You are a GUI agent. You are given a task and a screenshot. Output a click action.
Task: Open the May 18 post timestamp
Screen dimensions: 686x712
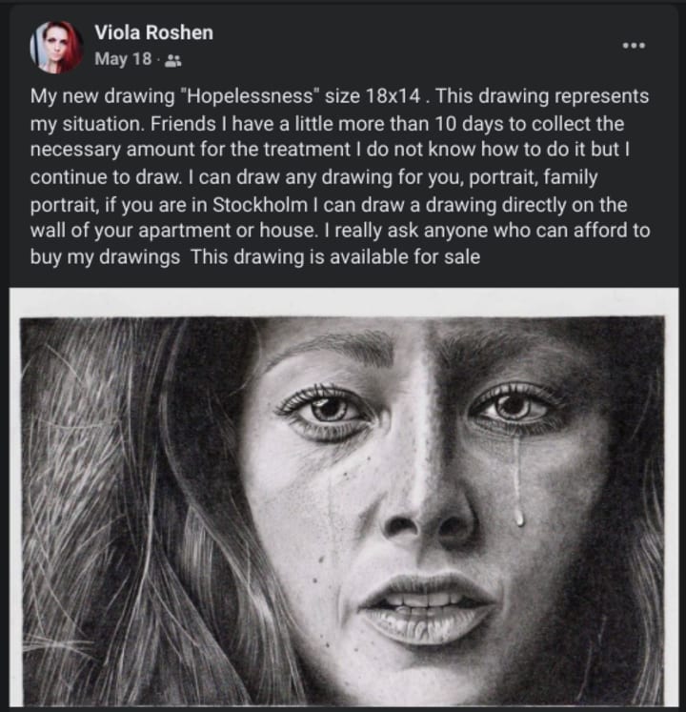click(123, 59)
